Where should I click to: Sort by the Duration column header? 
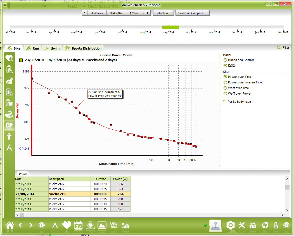tap(101, 179)
